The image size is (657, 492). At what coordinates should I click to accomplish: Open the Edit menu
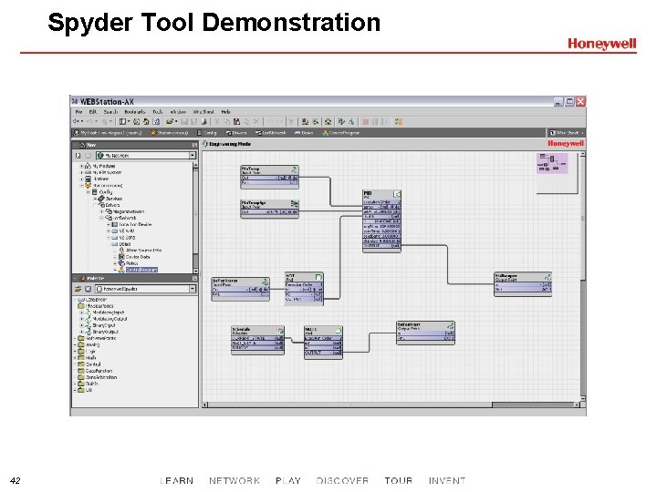(x=93, y=112)
